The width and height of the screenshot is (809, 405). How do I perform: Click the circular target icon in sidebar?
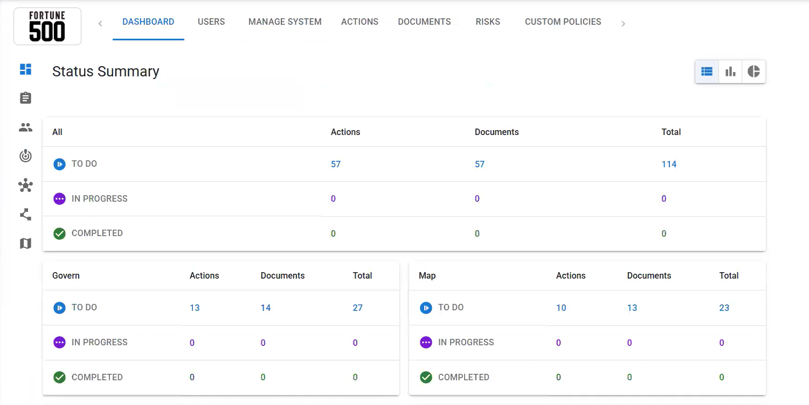click(x=25, y=157)
